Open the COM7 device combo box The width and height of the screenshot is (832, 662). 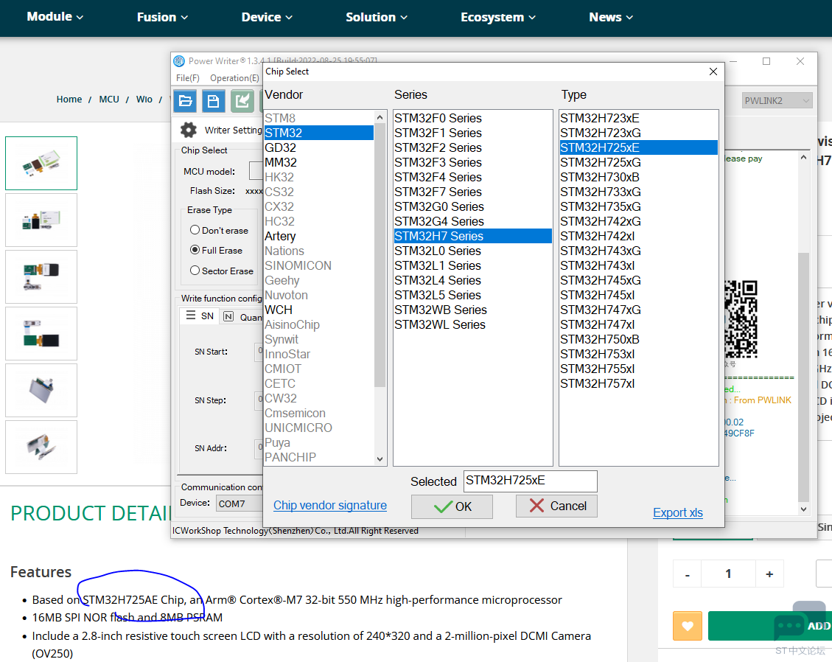pos(240,504)
